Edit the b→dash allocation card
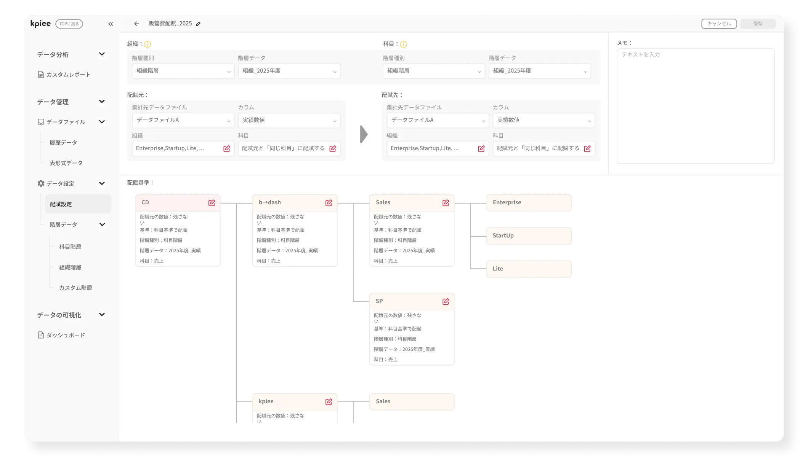Screen dimensions: 808x460 click(x=329, y=203)
